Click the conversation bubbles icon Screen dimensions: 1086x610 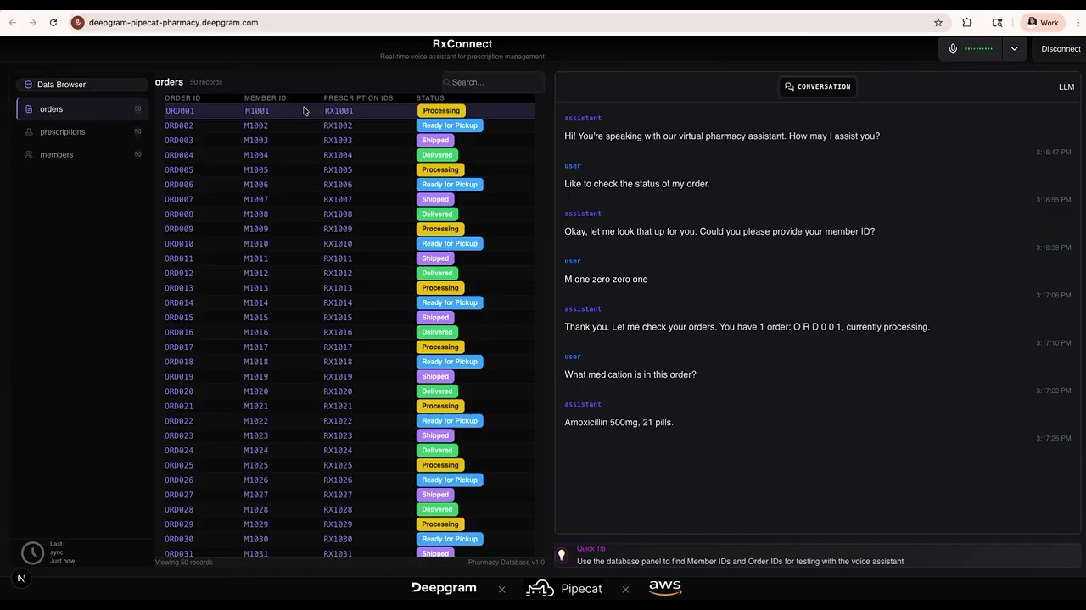(x=789, y=86)
